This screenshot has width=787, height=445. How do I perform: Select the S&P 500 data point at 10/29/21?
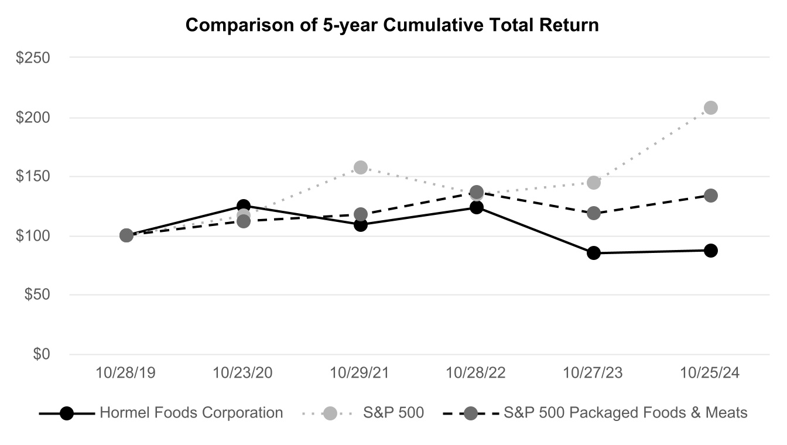(361, 167)
